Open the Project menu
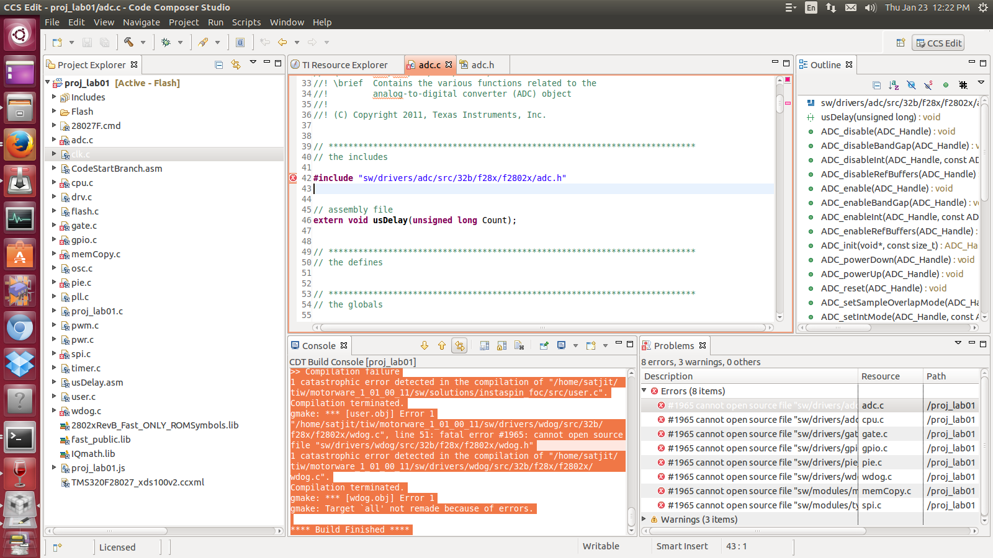 (x=184, y=22)
